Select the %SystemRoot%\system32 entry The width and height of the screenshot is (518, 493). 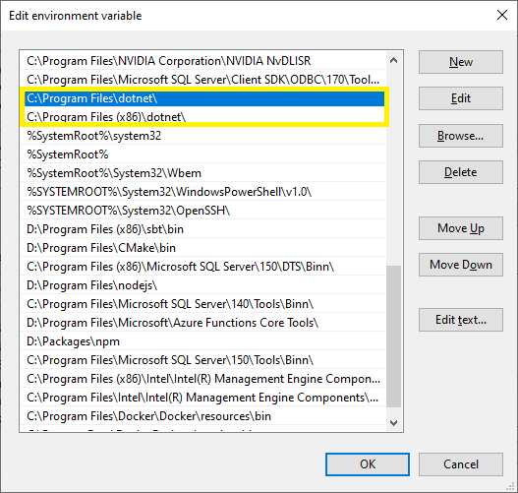(x=203, y=136)
